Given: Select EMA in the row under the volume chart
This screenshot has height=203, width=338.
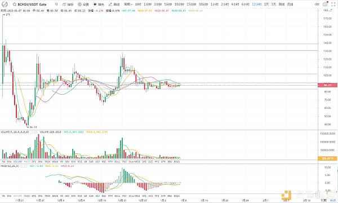Looking at the screenshot, I should click(9, 162).
